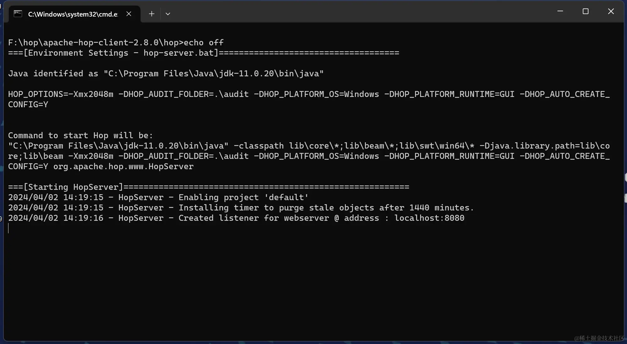Image resolution: width=627 pixels, height=344 pixels.
Task: Click the 'Starting HopServer' header line
Action: pos(73,187)
